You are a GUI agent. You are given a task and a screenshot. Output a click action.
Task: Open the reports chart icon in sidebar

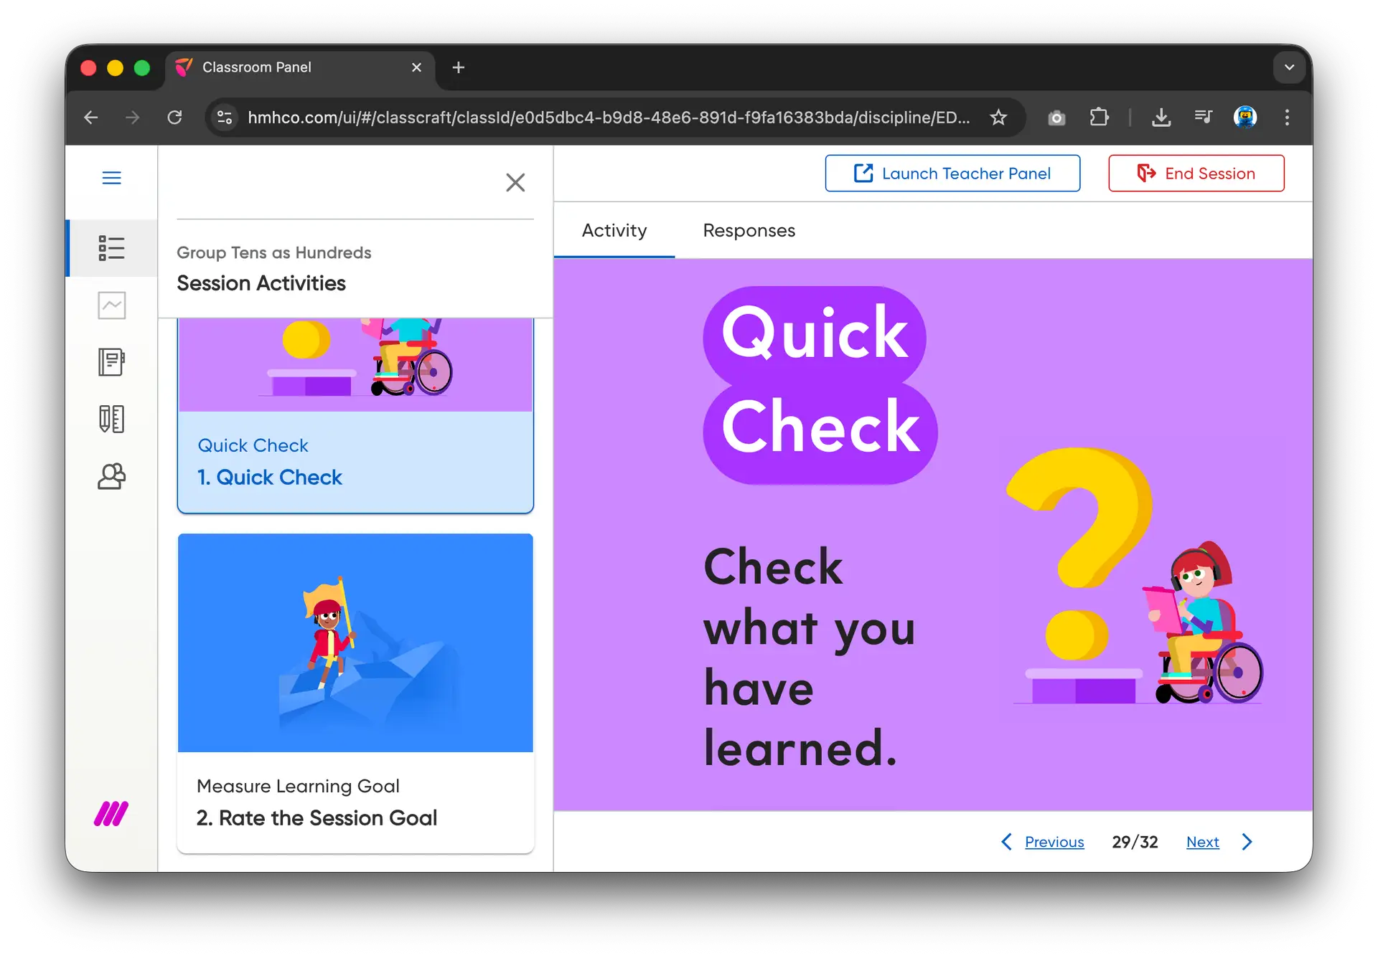point(111,305)
